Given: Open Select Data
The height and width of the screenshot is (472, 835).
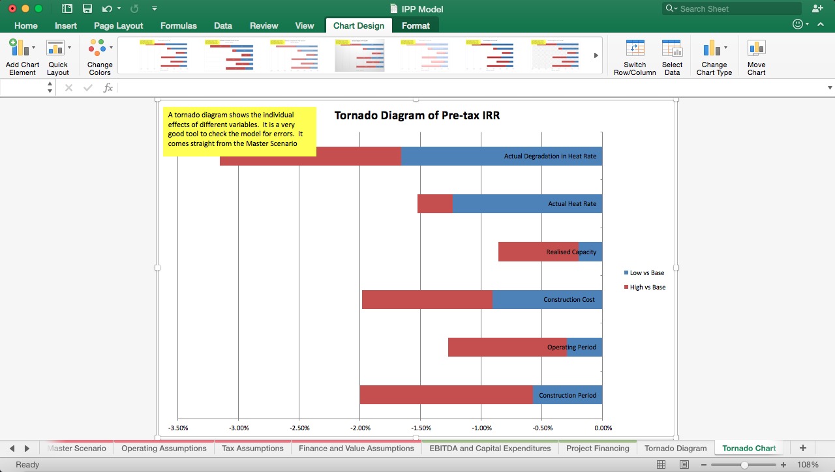Looking at the screenshot, I should coord(672,55).
